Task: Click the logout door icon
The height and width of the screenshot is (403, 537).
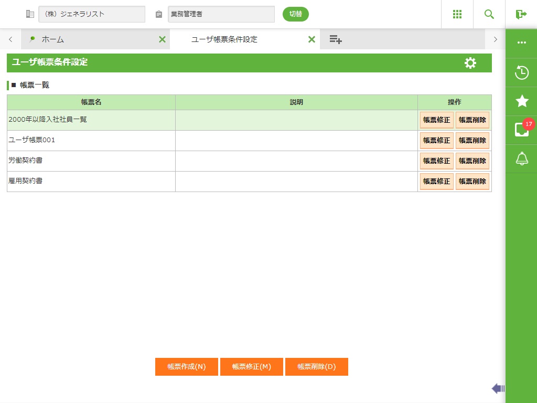Action: 521,14
